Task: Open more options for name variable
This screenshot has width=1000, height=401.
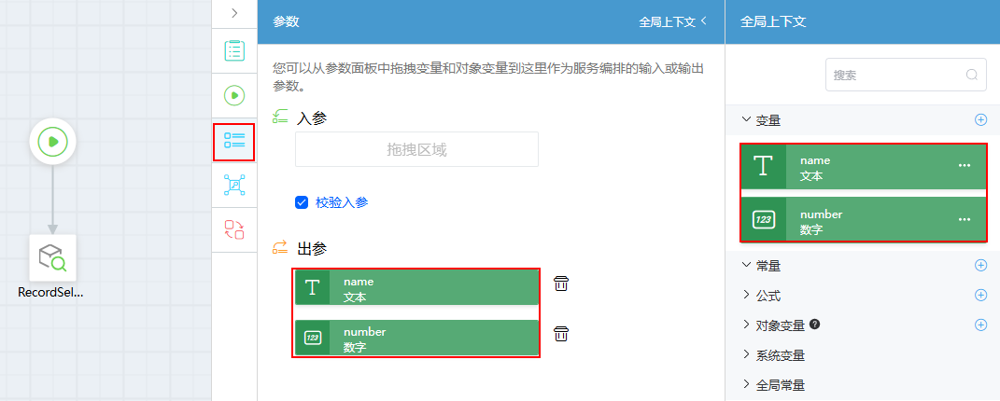Action: 965,165
